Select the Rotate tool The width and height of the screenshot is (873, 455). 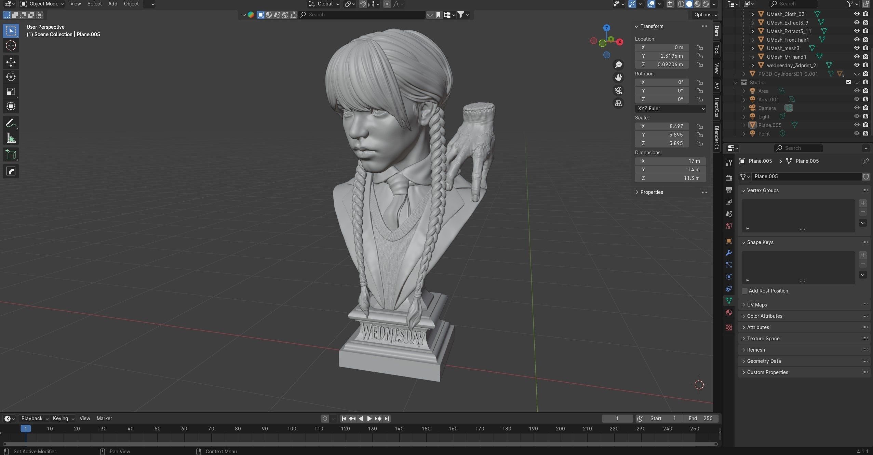click(11, 77)
